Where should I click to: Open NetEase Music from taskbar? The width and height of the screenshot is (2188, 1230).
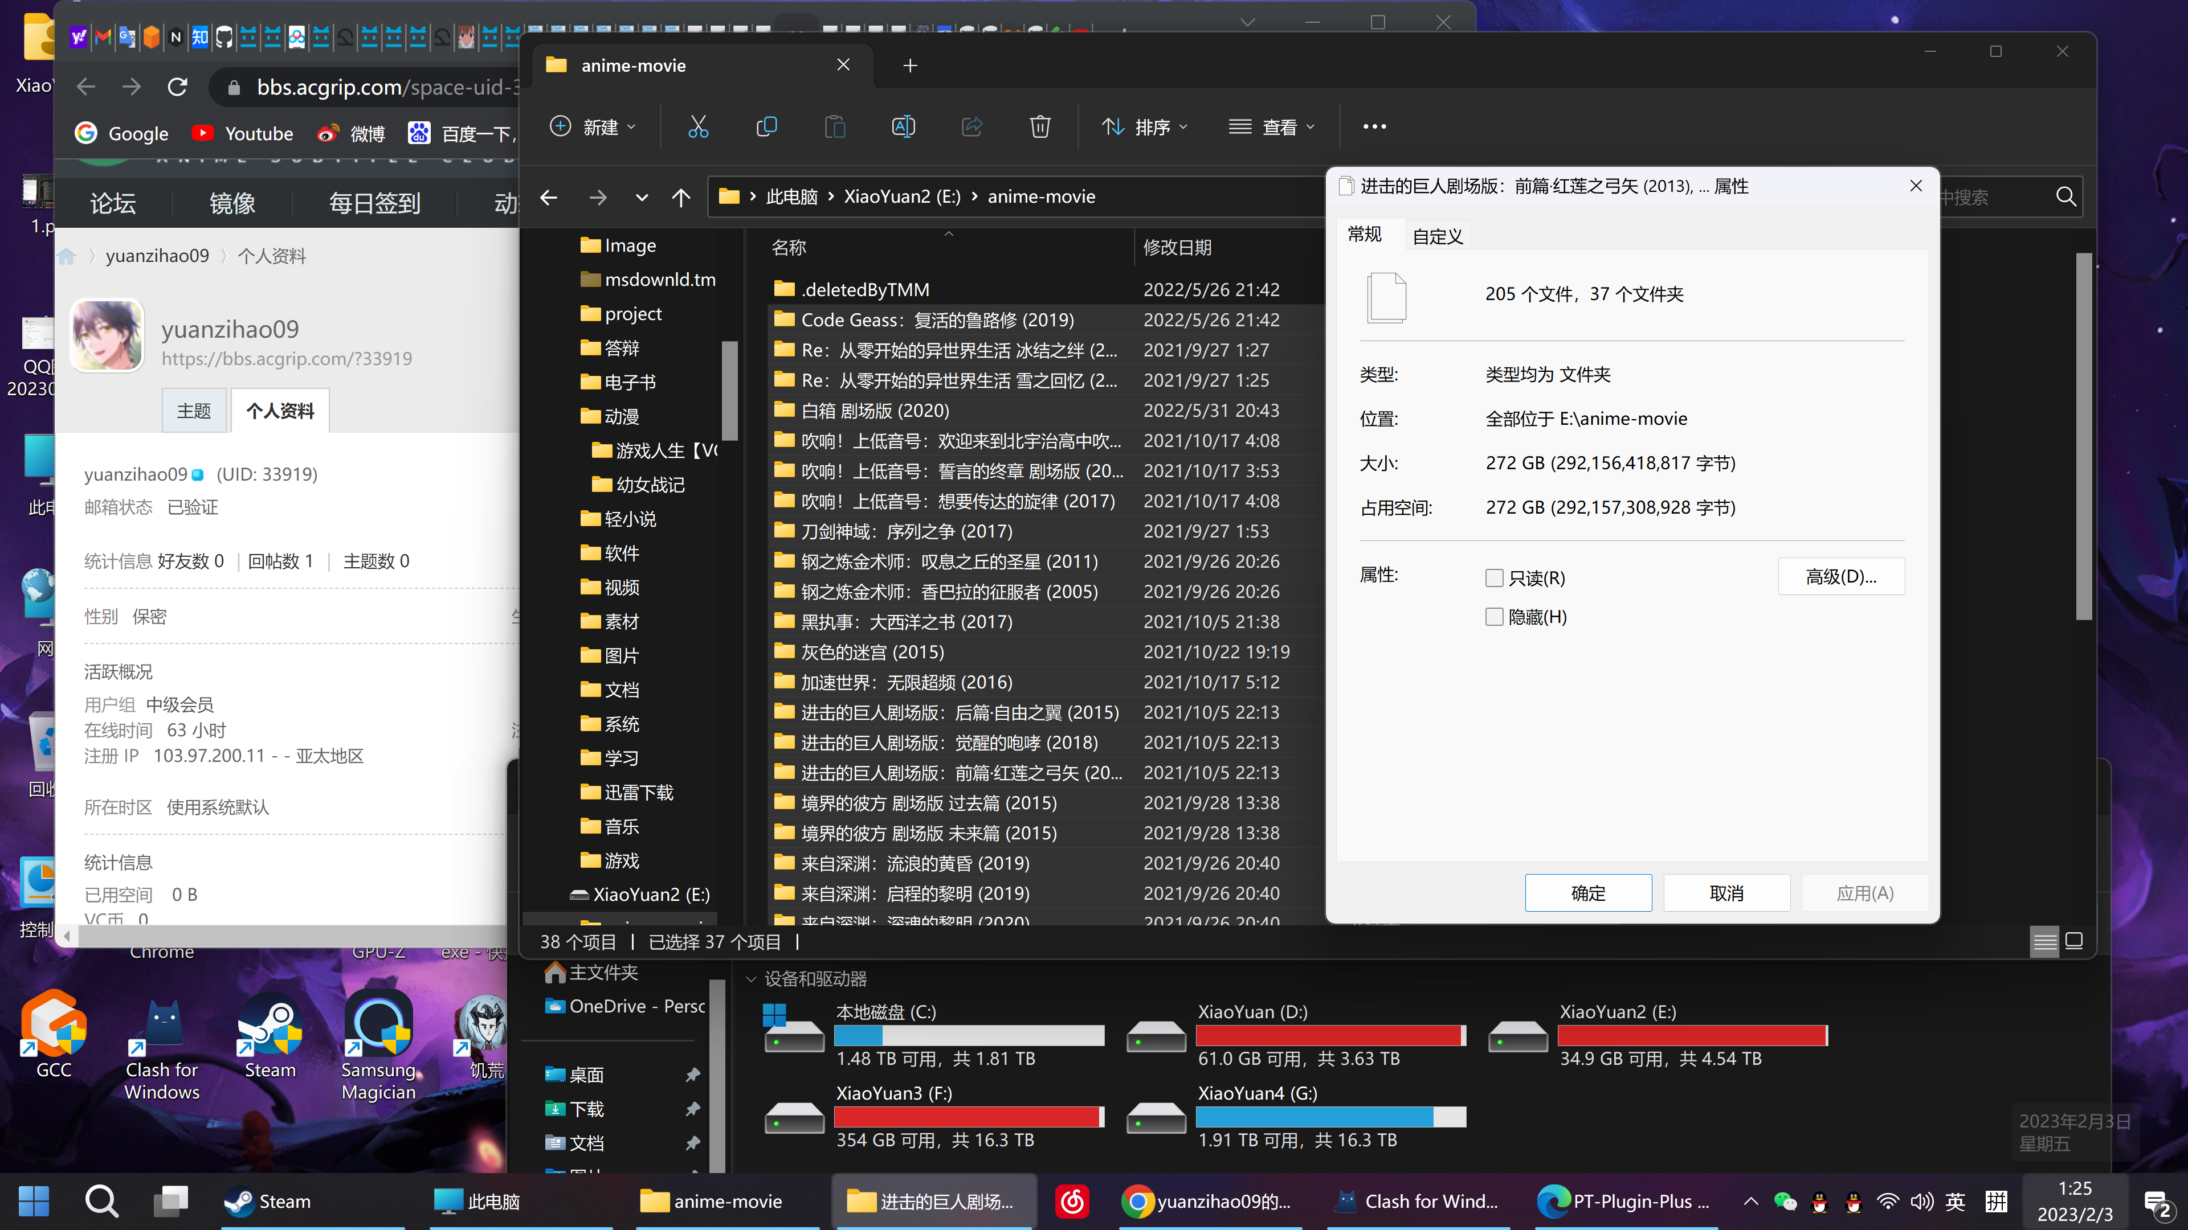(x=1072, y=1201)
